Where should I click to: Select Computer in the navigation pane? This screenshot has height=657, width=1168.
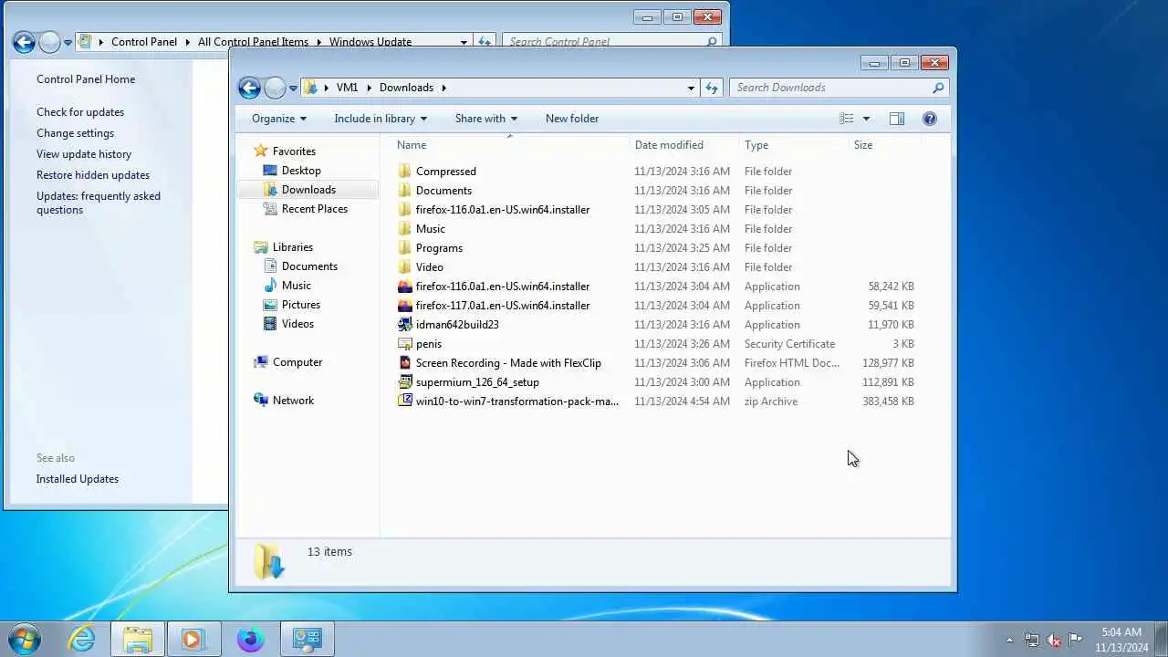[x=297, y=362]
